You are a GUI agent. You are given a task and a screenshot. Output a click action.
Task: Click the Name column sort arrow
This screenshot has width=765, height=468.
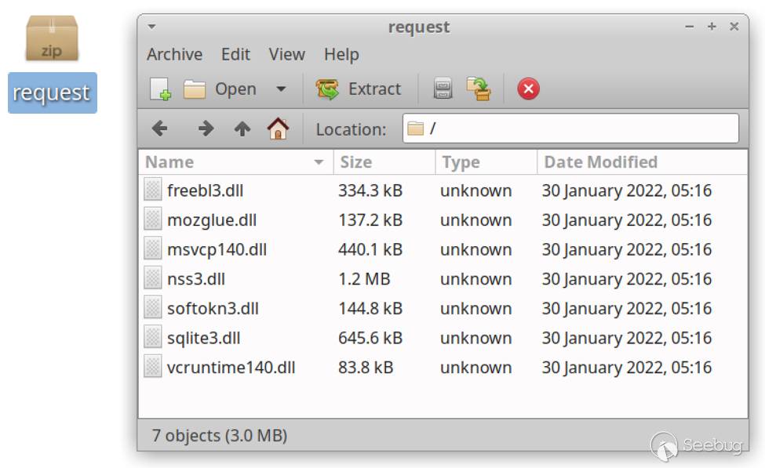coord(319,162)
